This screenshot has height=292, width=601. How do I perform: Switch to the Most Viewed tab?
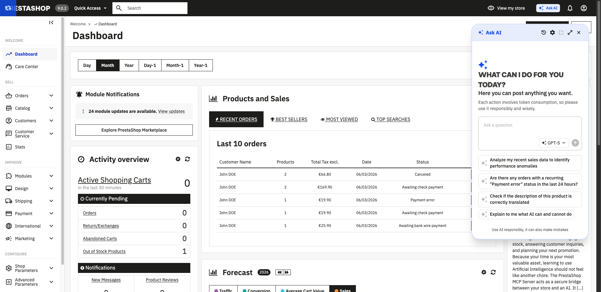point(339,119)
